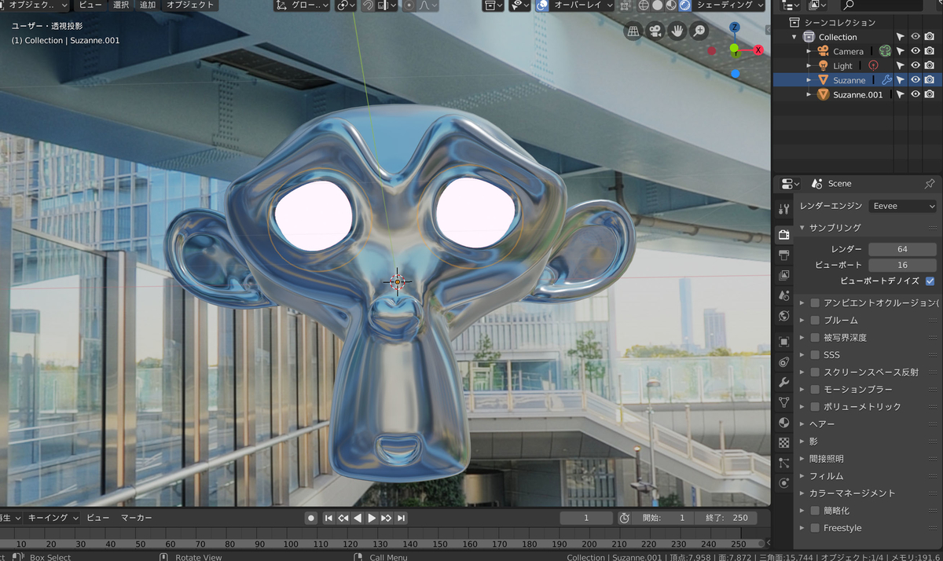
Task: Collapse Collection in outliner tree
Action: coord(794,37)
